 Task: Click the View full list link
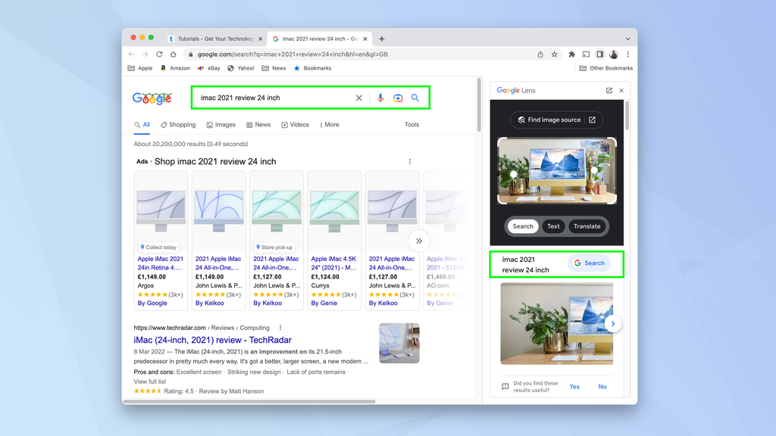(x=150, y=381)
